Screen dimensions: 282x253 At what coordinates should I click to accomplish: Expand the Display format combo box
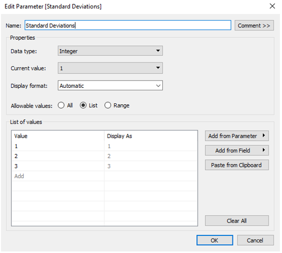[110, 85]
